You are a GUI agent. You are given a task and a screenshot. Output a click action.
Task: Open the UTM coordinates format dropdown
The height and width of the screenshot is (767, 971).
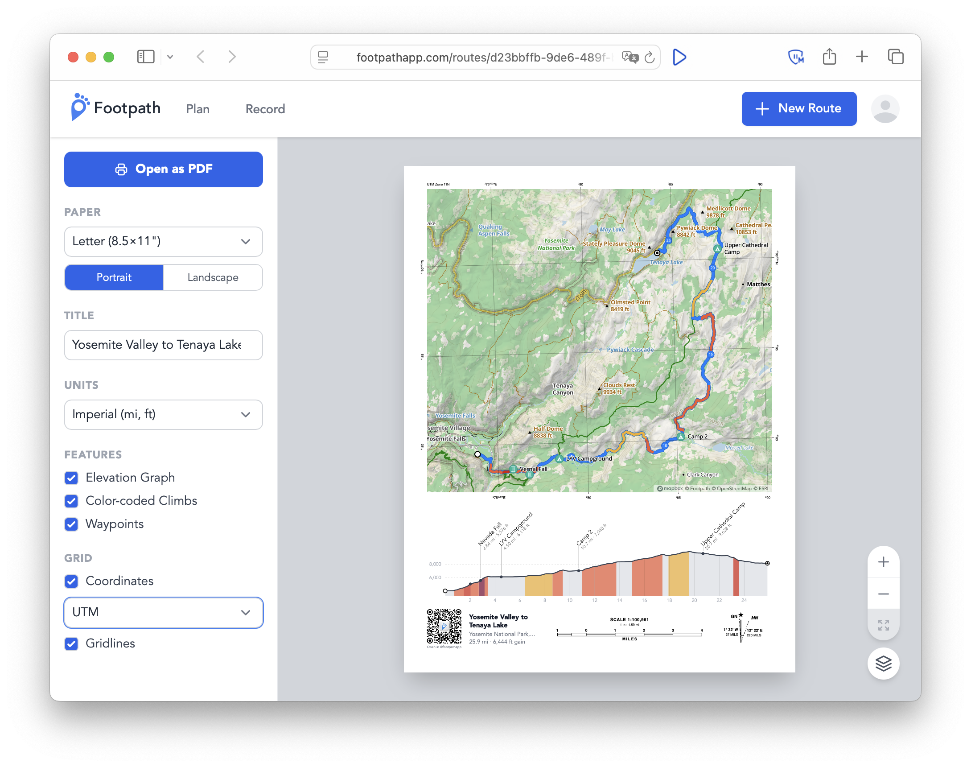click(164, 612)
